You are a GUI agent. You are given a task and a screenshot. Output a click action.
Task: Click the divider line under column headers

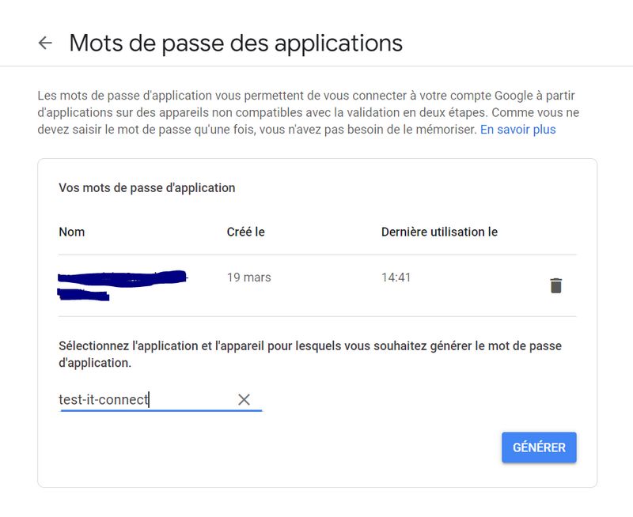click(x=316, y=255)
